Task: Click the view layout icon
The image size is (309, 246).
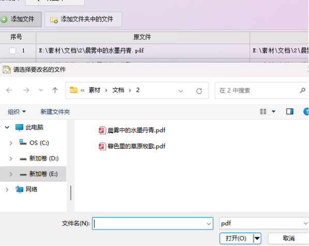Action: [x=263, y=112]
